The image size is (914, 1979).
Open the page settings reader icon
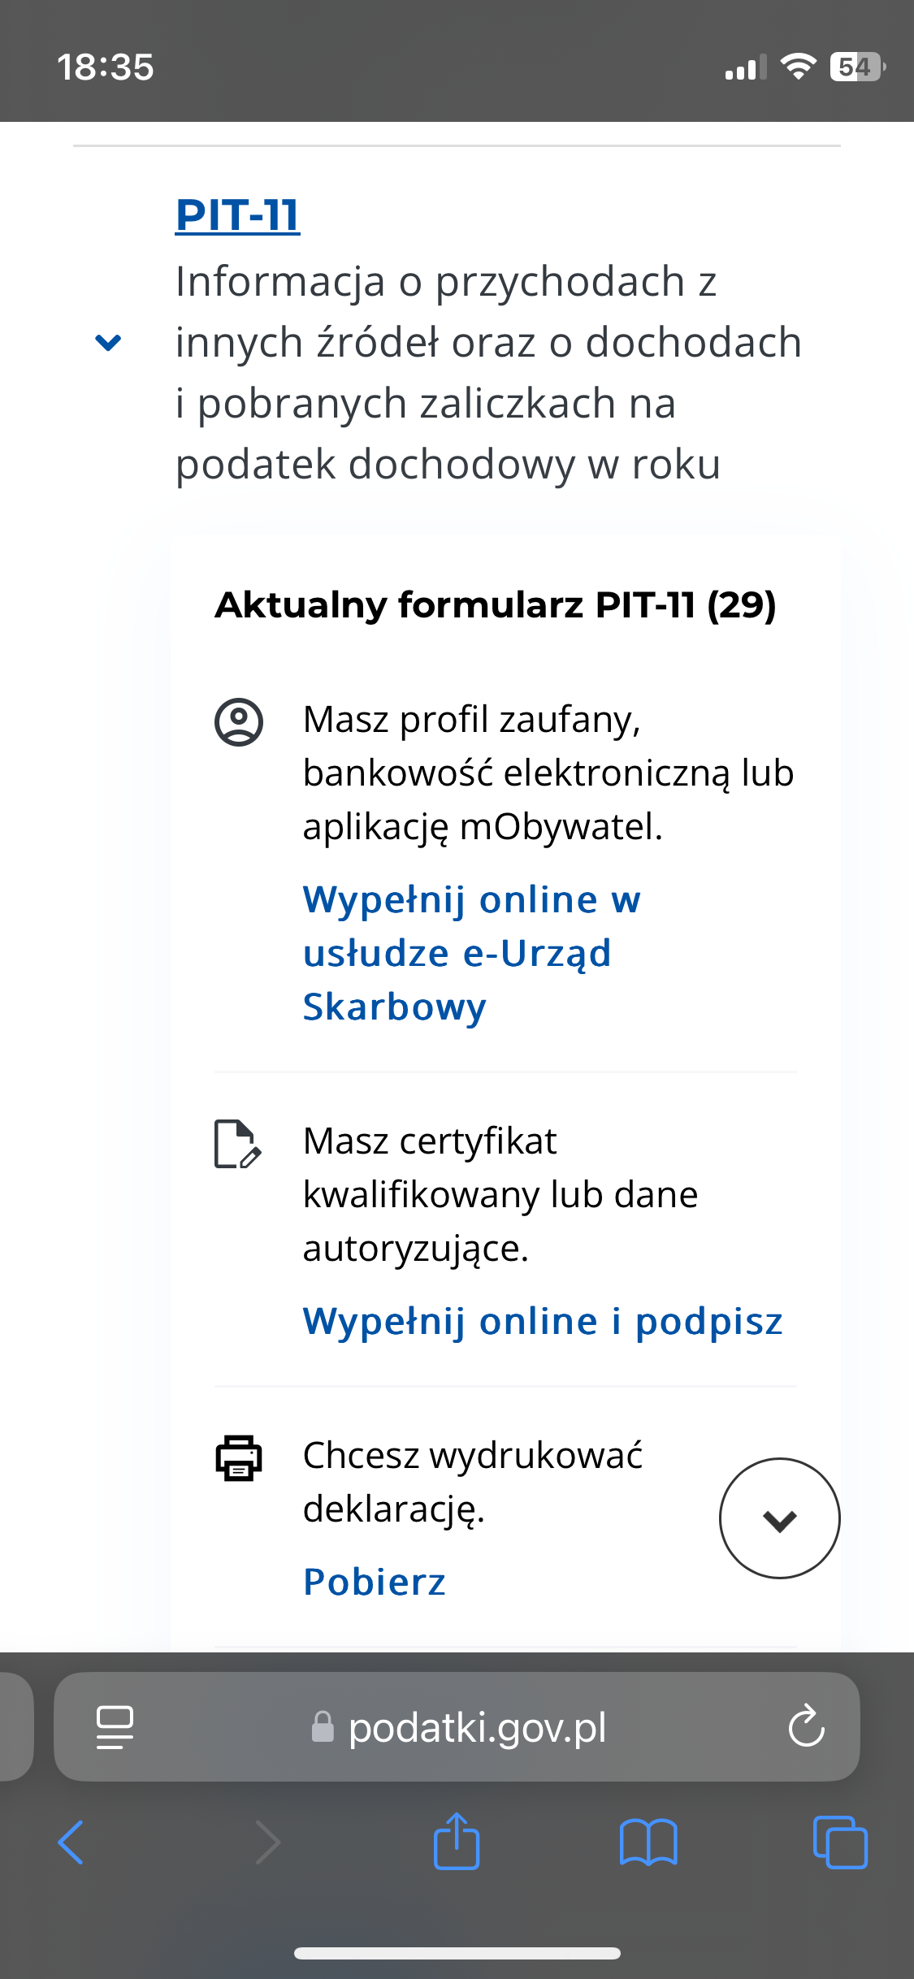tap(115, 1726)
